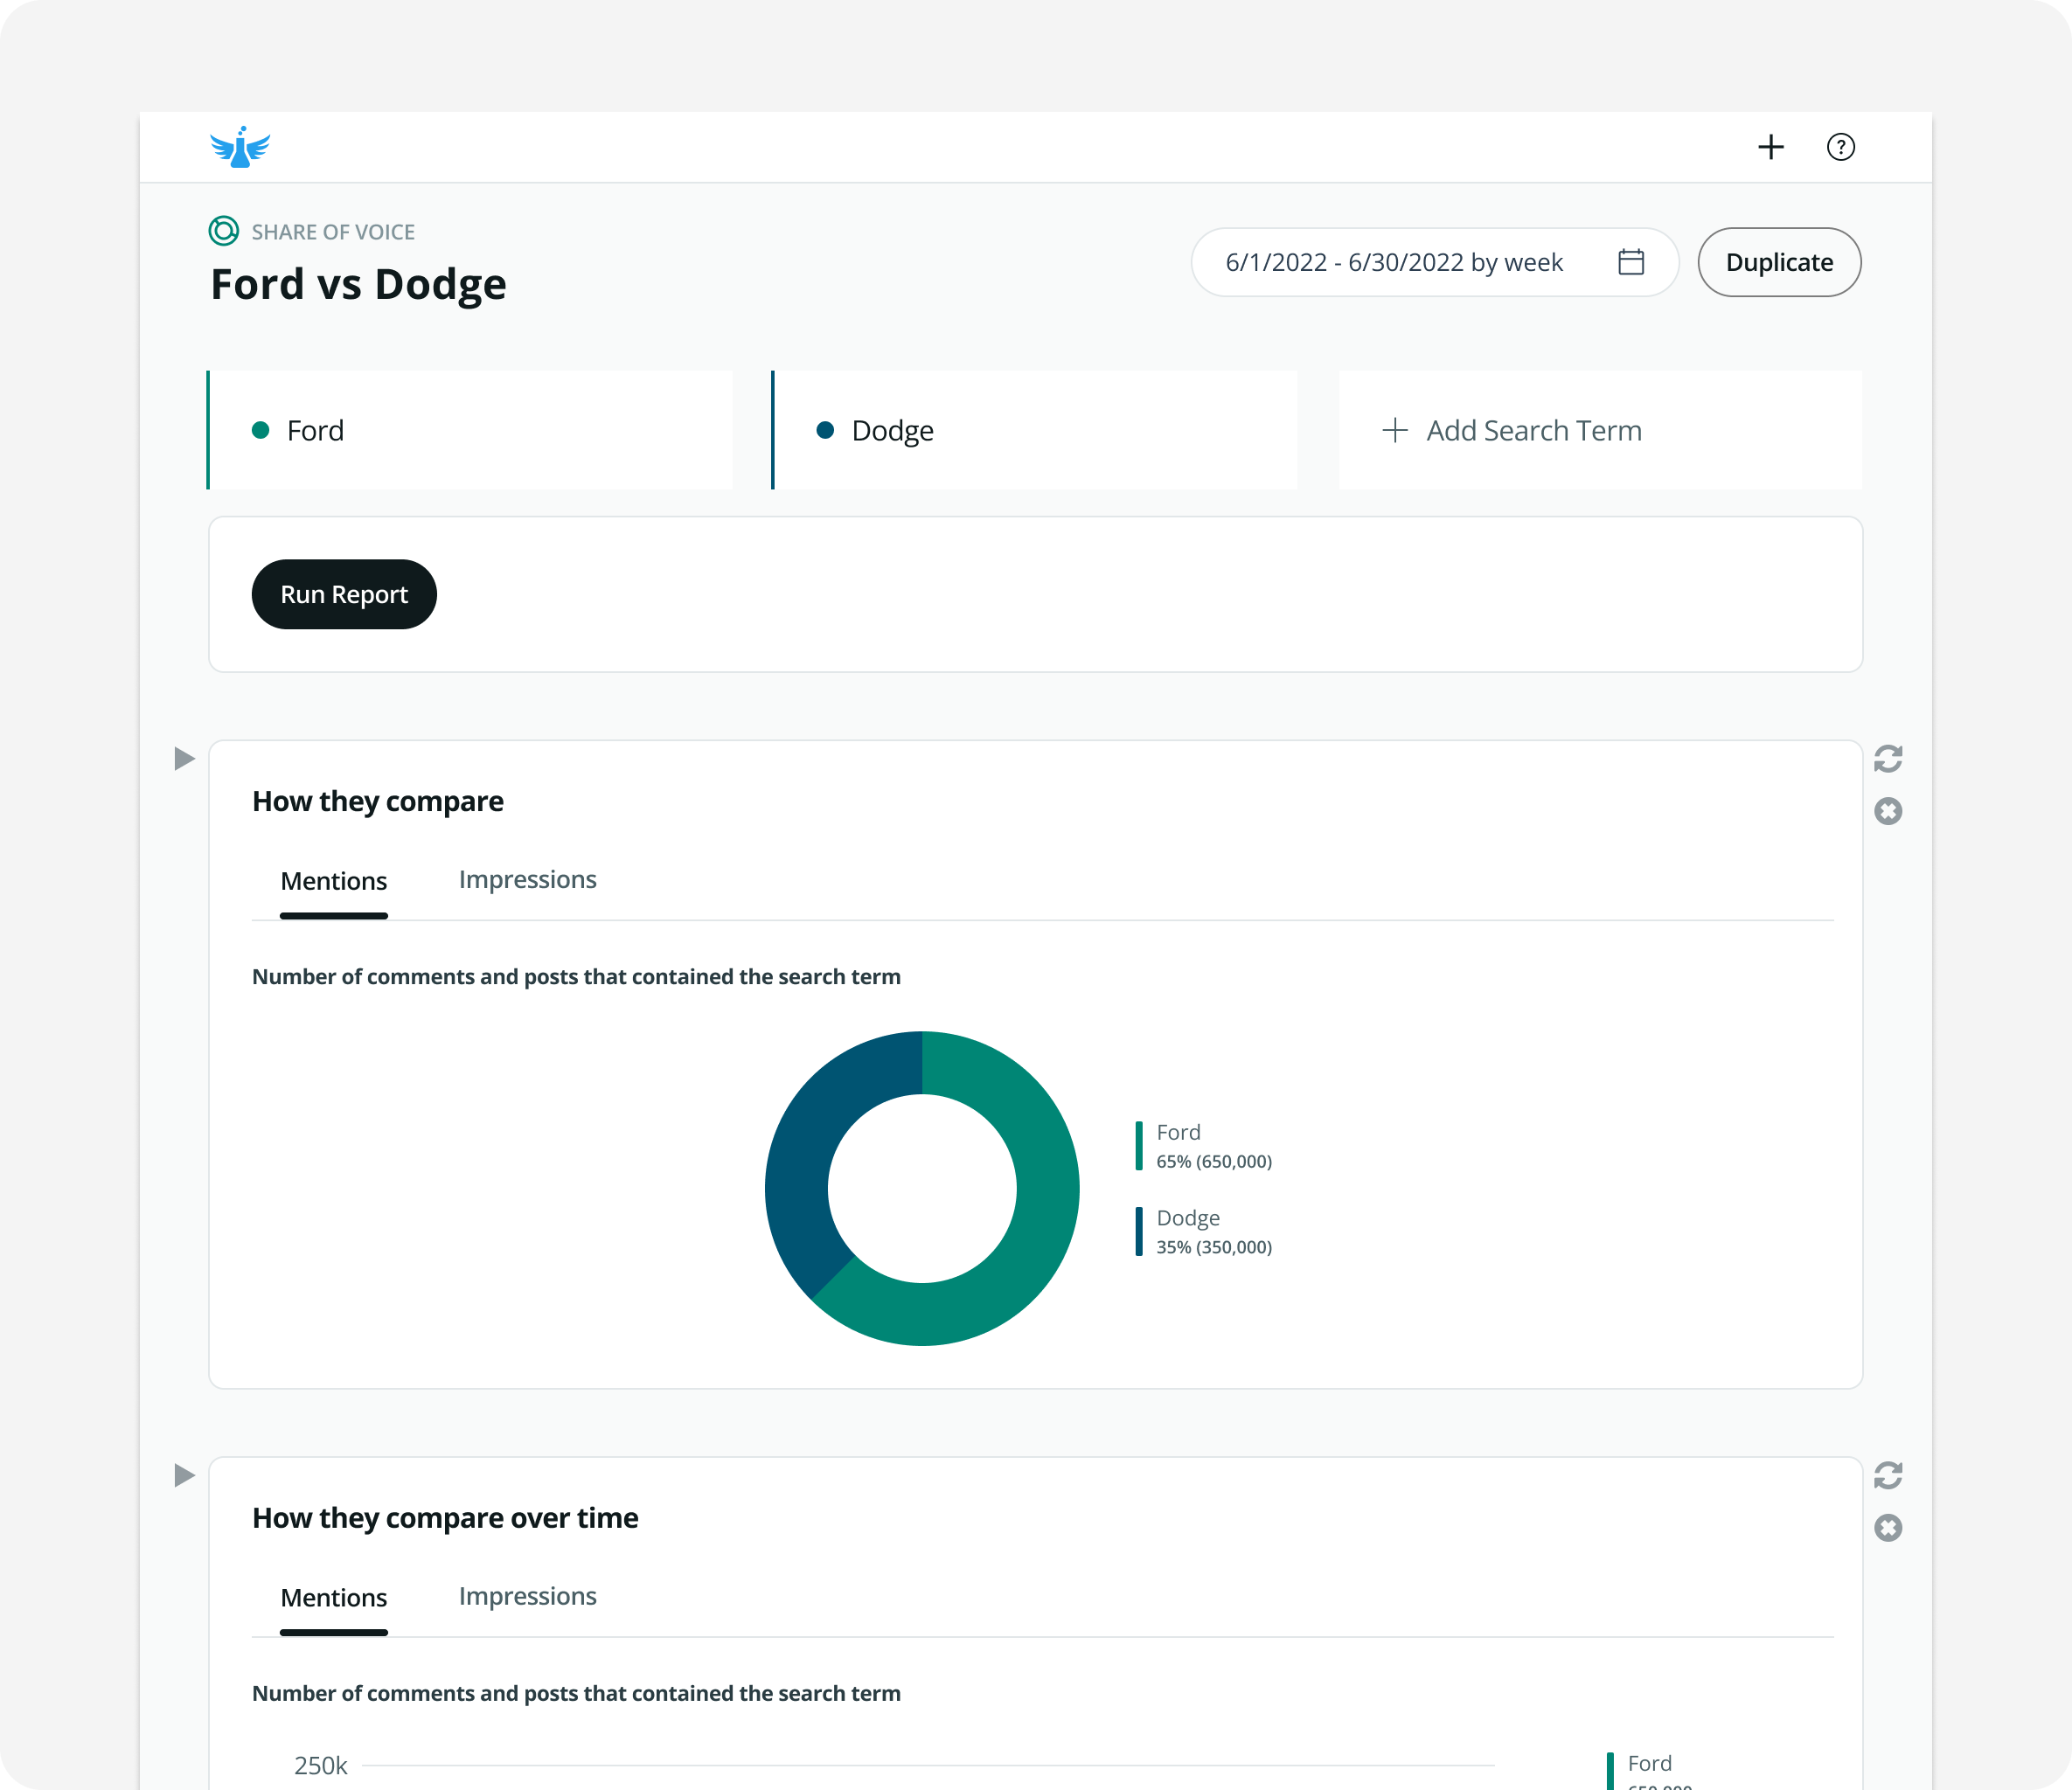
Task: Click the dark blue Dodge color dot
Action: pyautogui.click(x=825, y=430)
